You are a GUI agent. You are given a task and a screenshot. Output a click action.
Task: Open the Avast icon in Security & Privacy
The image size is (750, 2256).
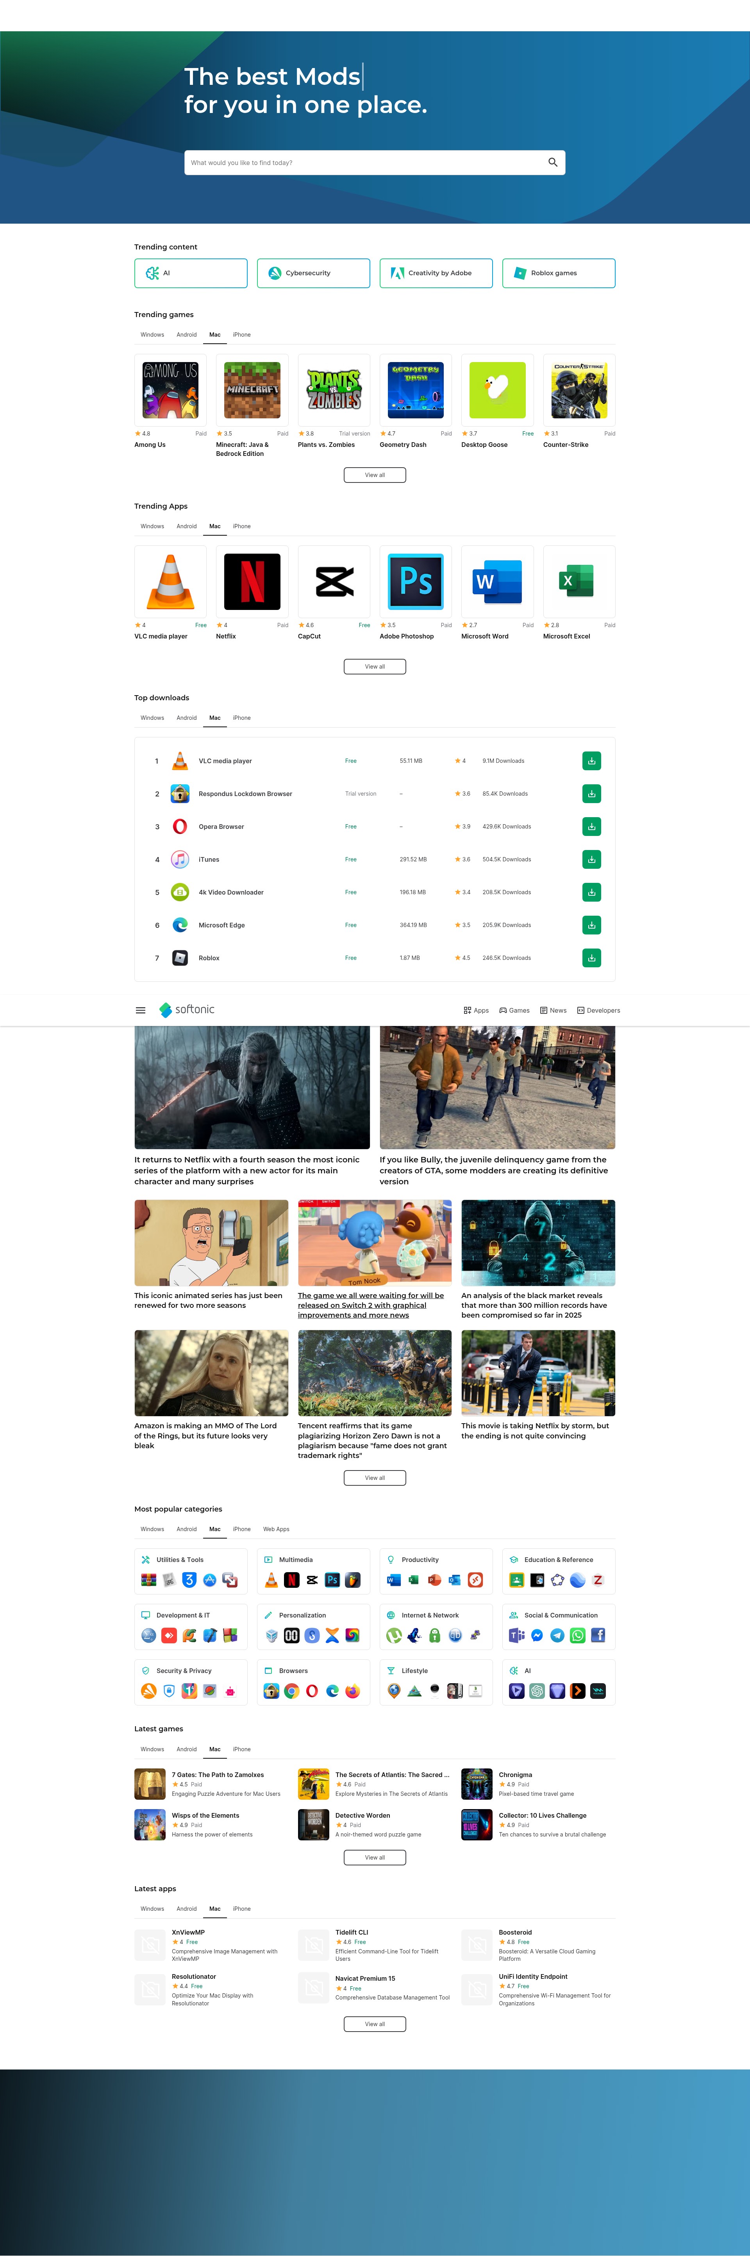149,1691
